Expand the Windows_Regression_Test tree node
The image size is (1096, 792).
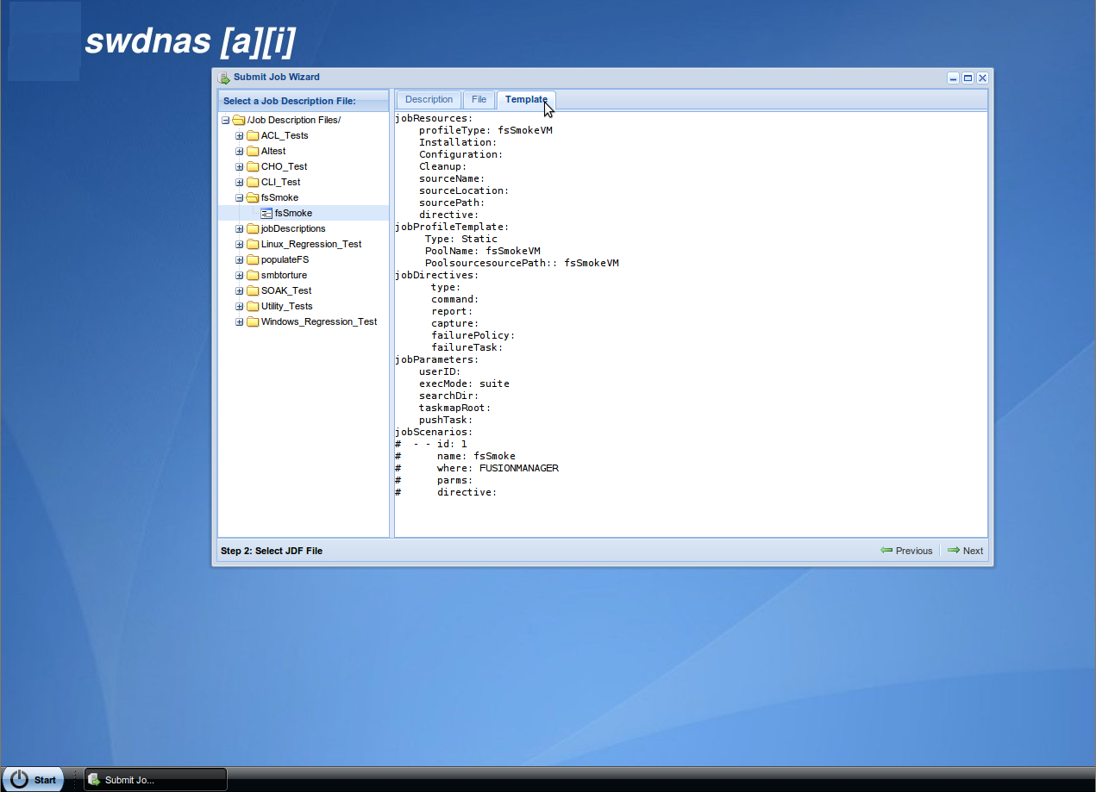240,321
